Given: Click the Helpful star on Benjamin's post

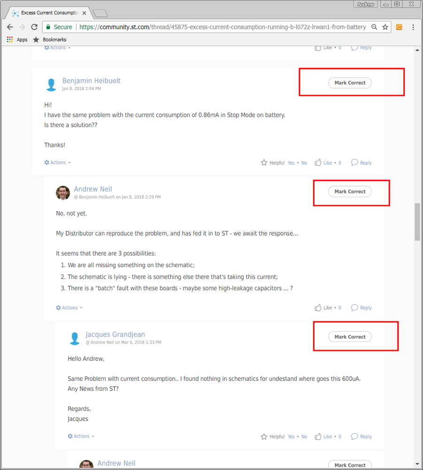Looking at the screenshot, I should click(264, 162).
